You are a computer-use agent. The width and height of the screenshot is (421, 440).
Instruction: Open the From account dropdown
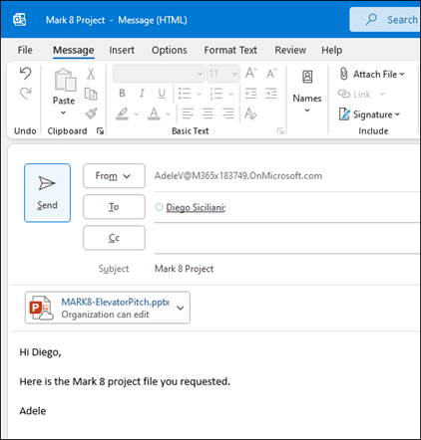[x=114, y=176]
